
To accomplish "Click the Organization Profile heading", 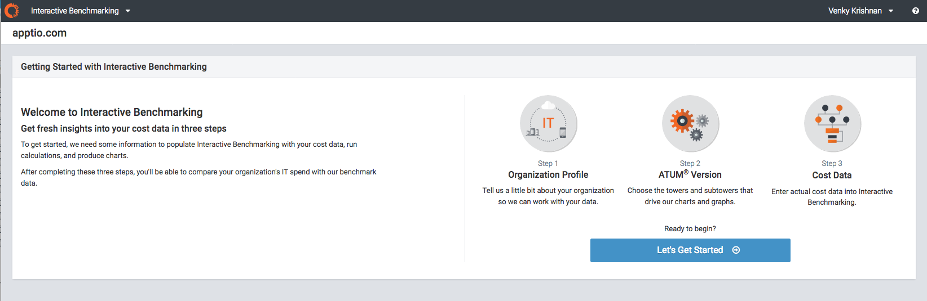I will click(548, 175).
